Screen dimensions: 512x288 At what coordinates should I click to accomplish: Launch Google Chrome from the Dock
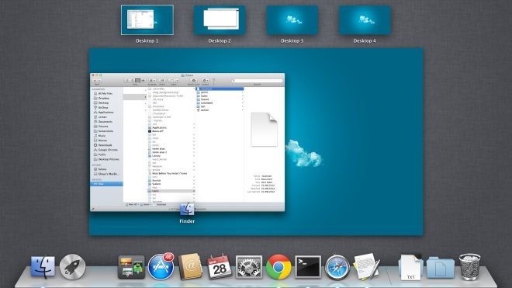pyautogui.click(x=278, y=267)
